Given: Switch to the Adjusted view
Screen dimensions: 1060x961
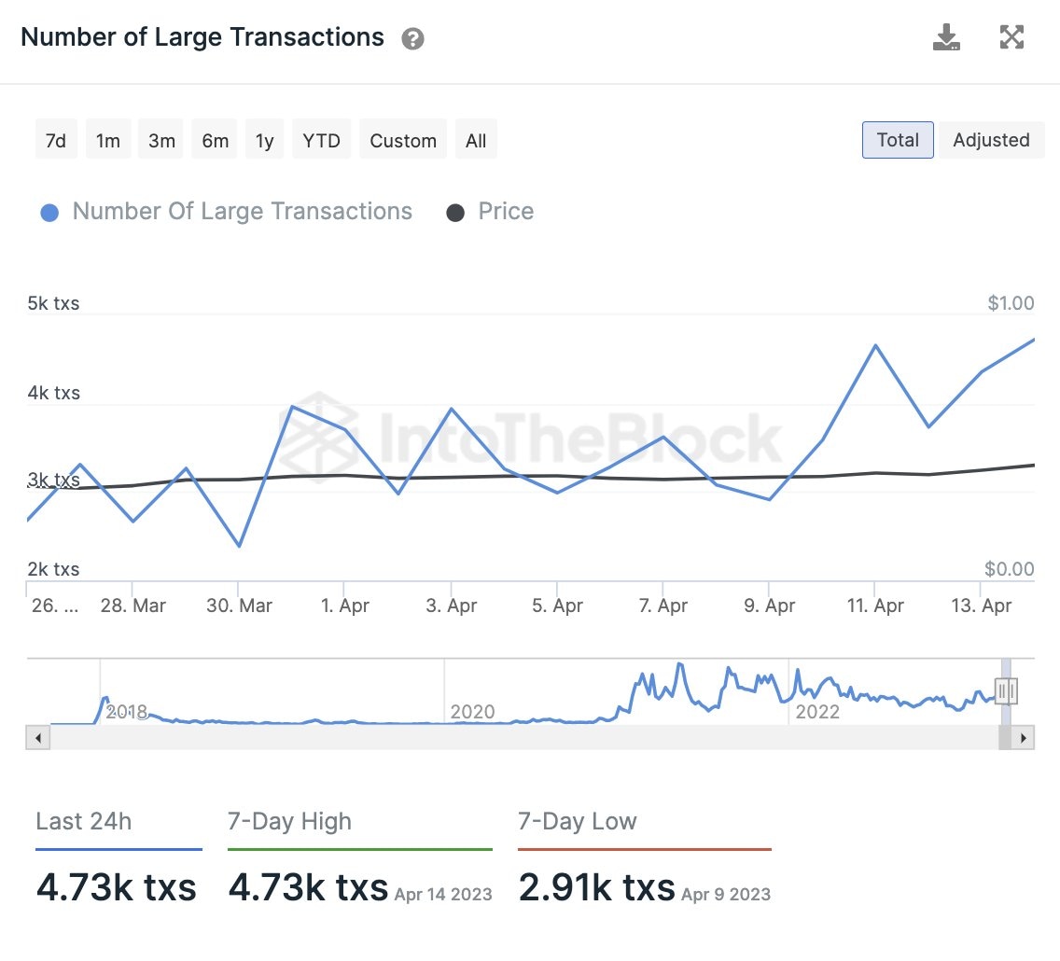Looking at the screenshot, I should coord(991,139).
